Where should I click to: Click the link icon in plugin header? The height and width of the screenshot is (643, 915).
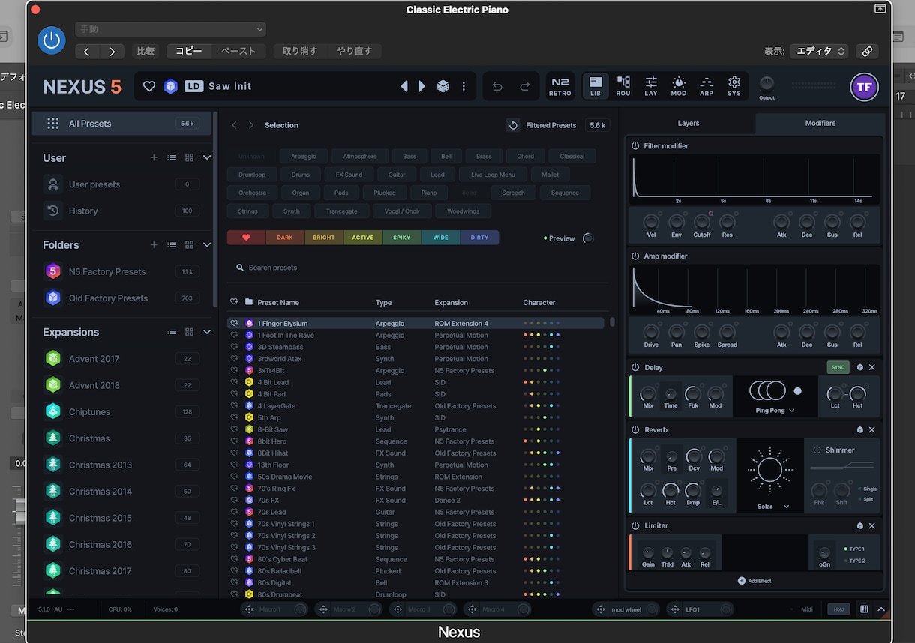coord(867,51)
